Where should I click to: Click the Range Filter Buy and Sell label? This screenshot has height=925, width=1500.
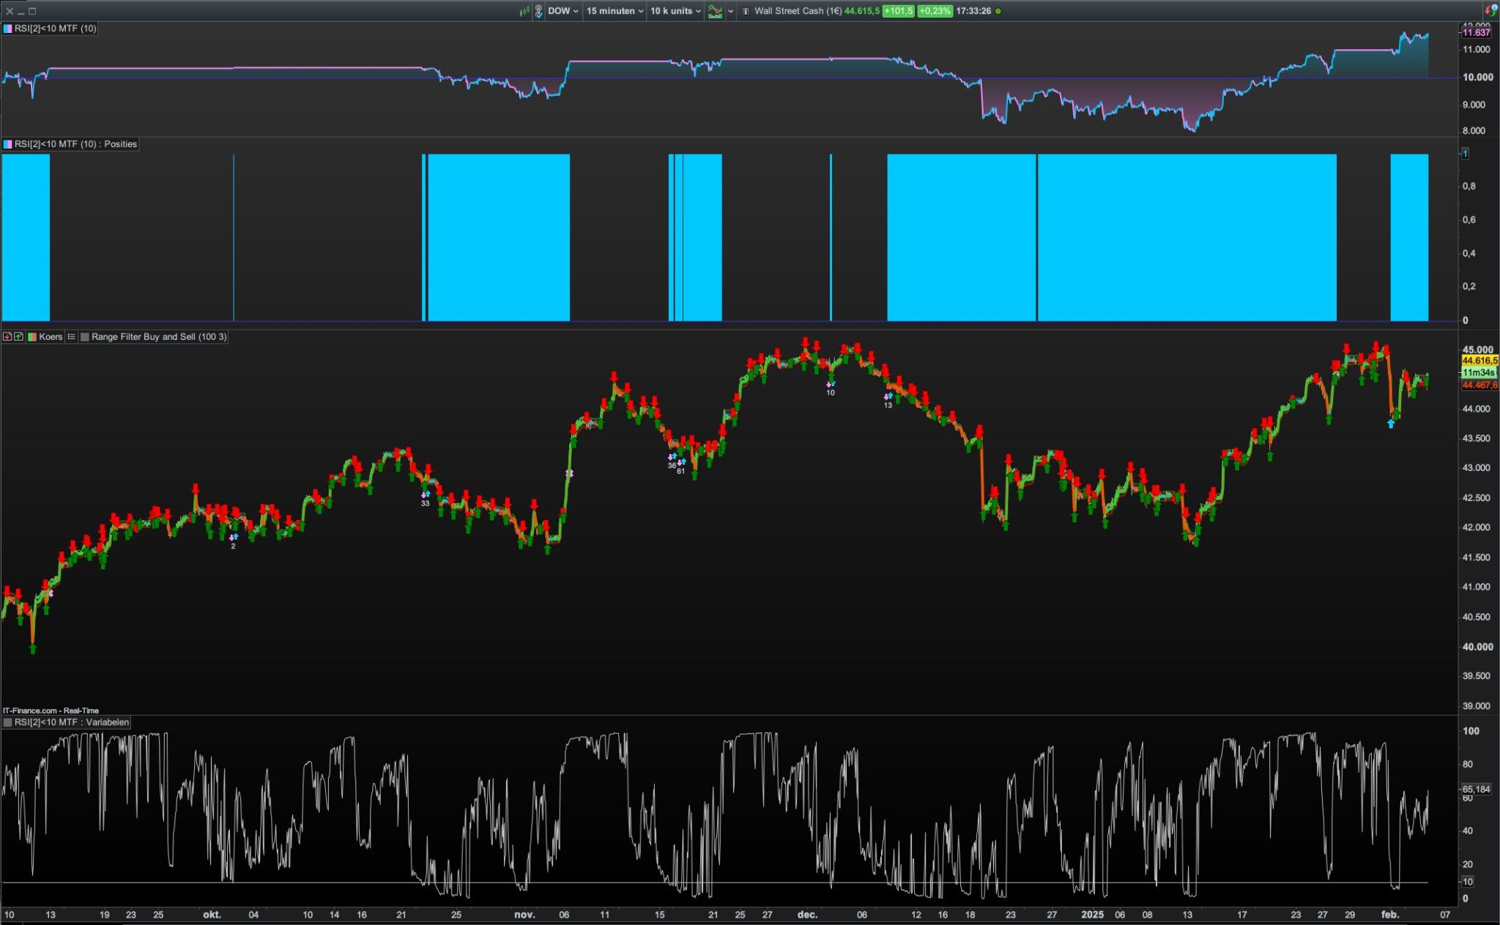(159, 337)
